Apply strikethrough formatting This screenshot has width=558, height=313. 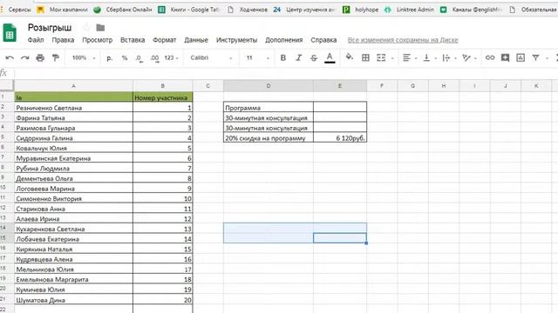[x=314, y=58]
